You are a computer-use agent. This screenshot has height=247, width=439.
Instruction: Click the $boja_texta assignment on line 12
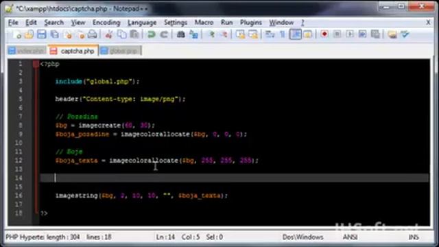(x=157, y=161)
